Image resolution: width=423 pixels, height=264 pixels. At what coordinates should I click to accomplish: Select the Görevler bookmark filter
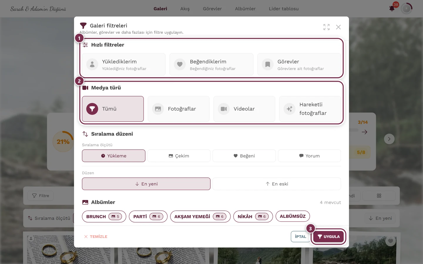299,65
